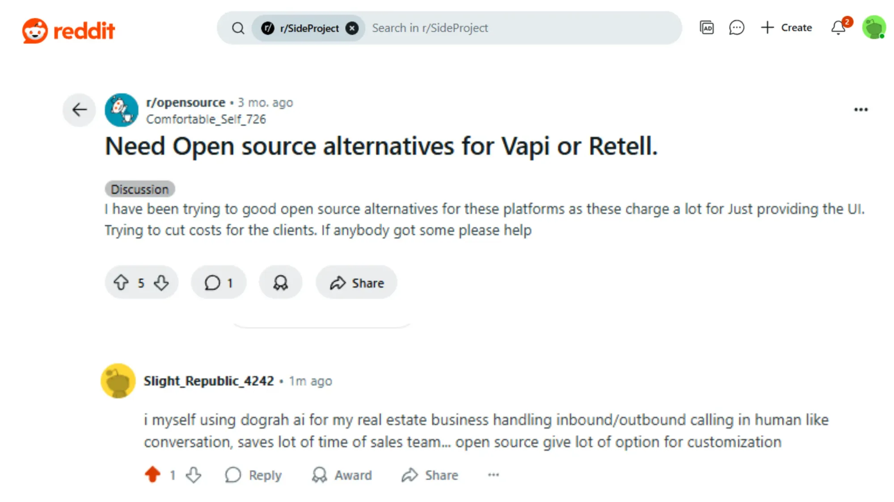The image size is (894, 502).
Task: Click the Create button
Action: point(787,28)
